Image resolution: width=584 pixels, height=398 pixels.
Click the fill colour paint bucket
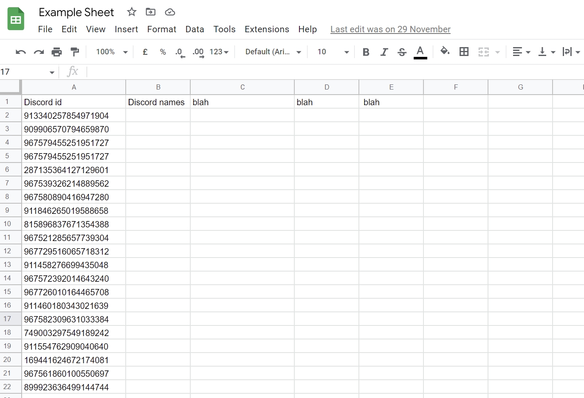coord(445,51)
